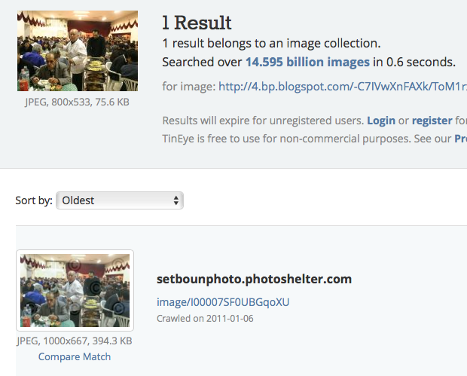
Task: Click the Login link
Action: (x=381, y=121)
